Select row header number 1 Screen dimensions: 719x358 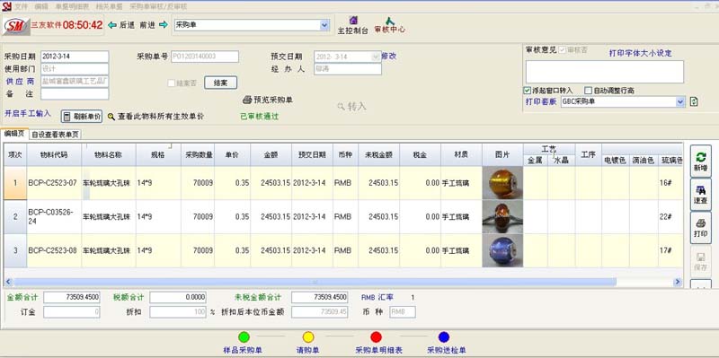pyautogui.click(x=15, y=183)
